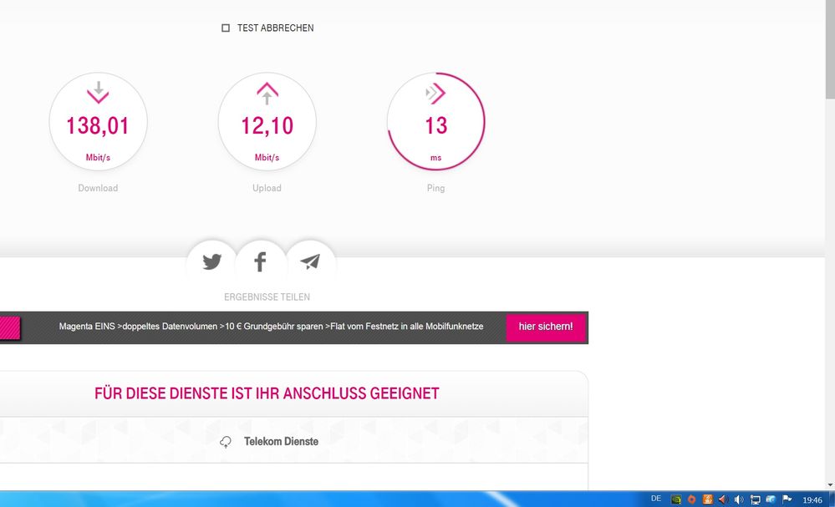Open the orange square tray icon
The image size is (835, 507).
[707, 499]
